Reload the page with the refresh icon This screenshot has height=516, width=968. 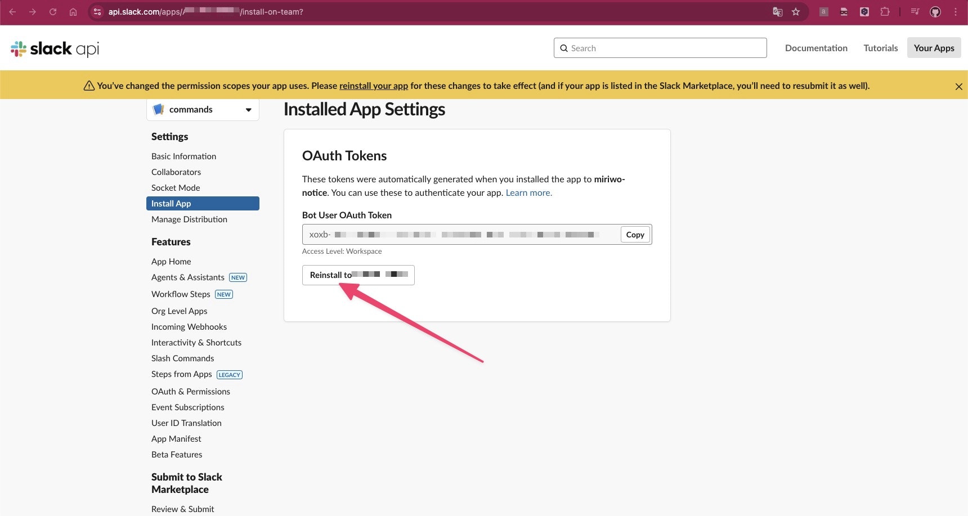pos(53,12)
